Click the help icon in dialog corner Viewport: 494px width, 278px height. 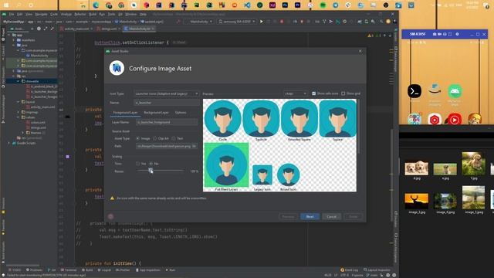coord(110,216)
